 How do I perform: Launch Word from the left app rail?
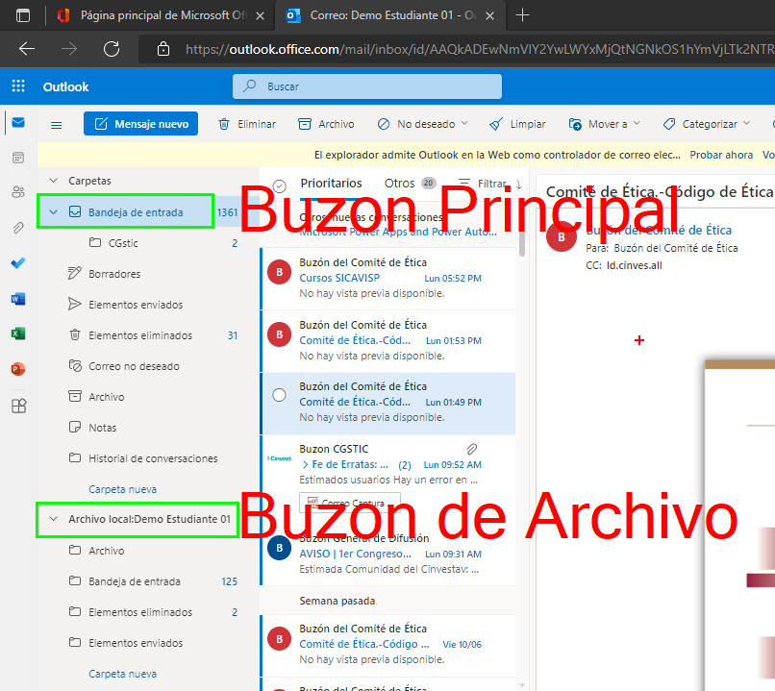(x=17, y=299)
